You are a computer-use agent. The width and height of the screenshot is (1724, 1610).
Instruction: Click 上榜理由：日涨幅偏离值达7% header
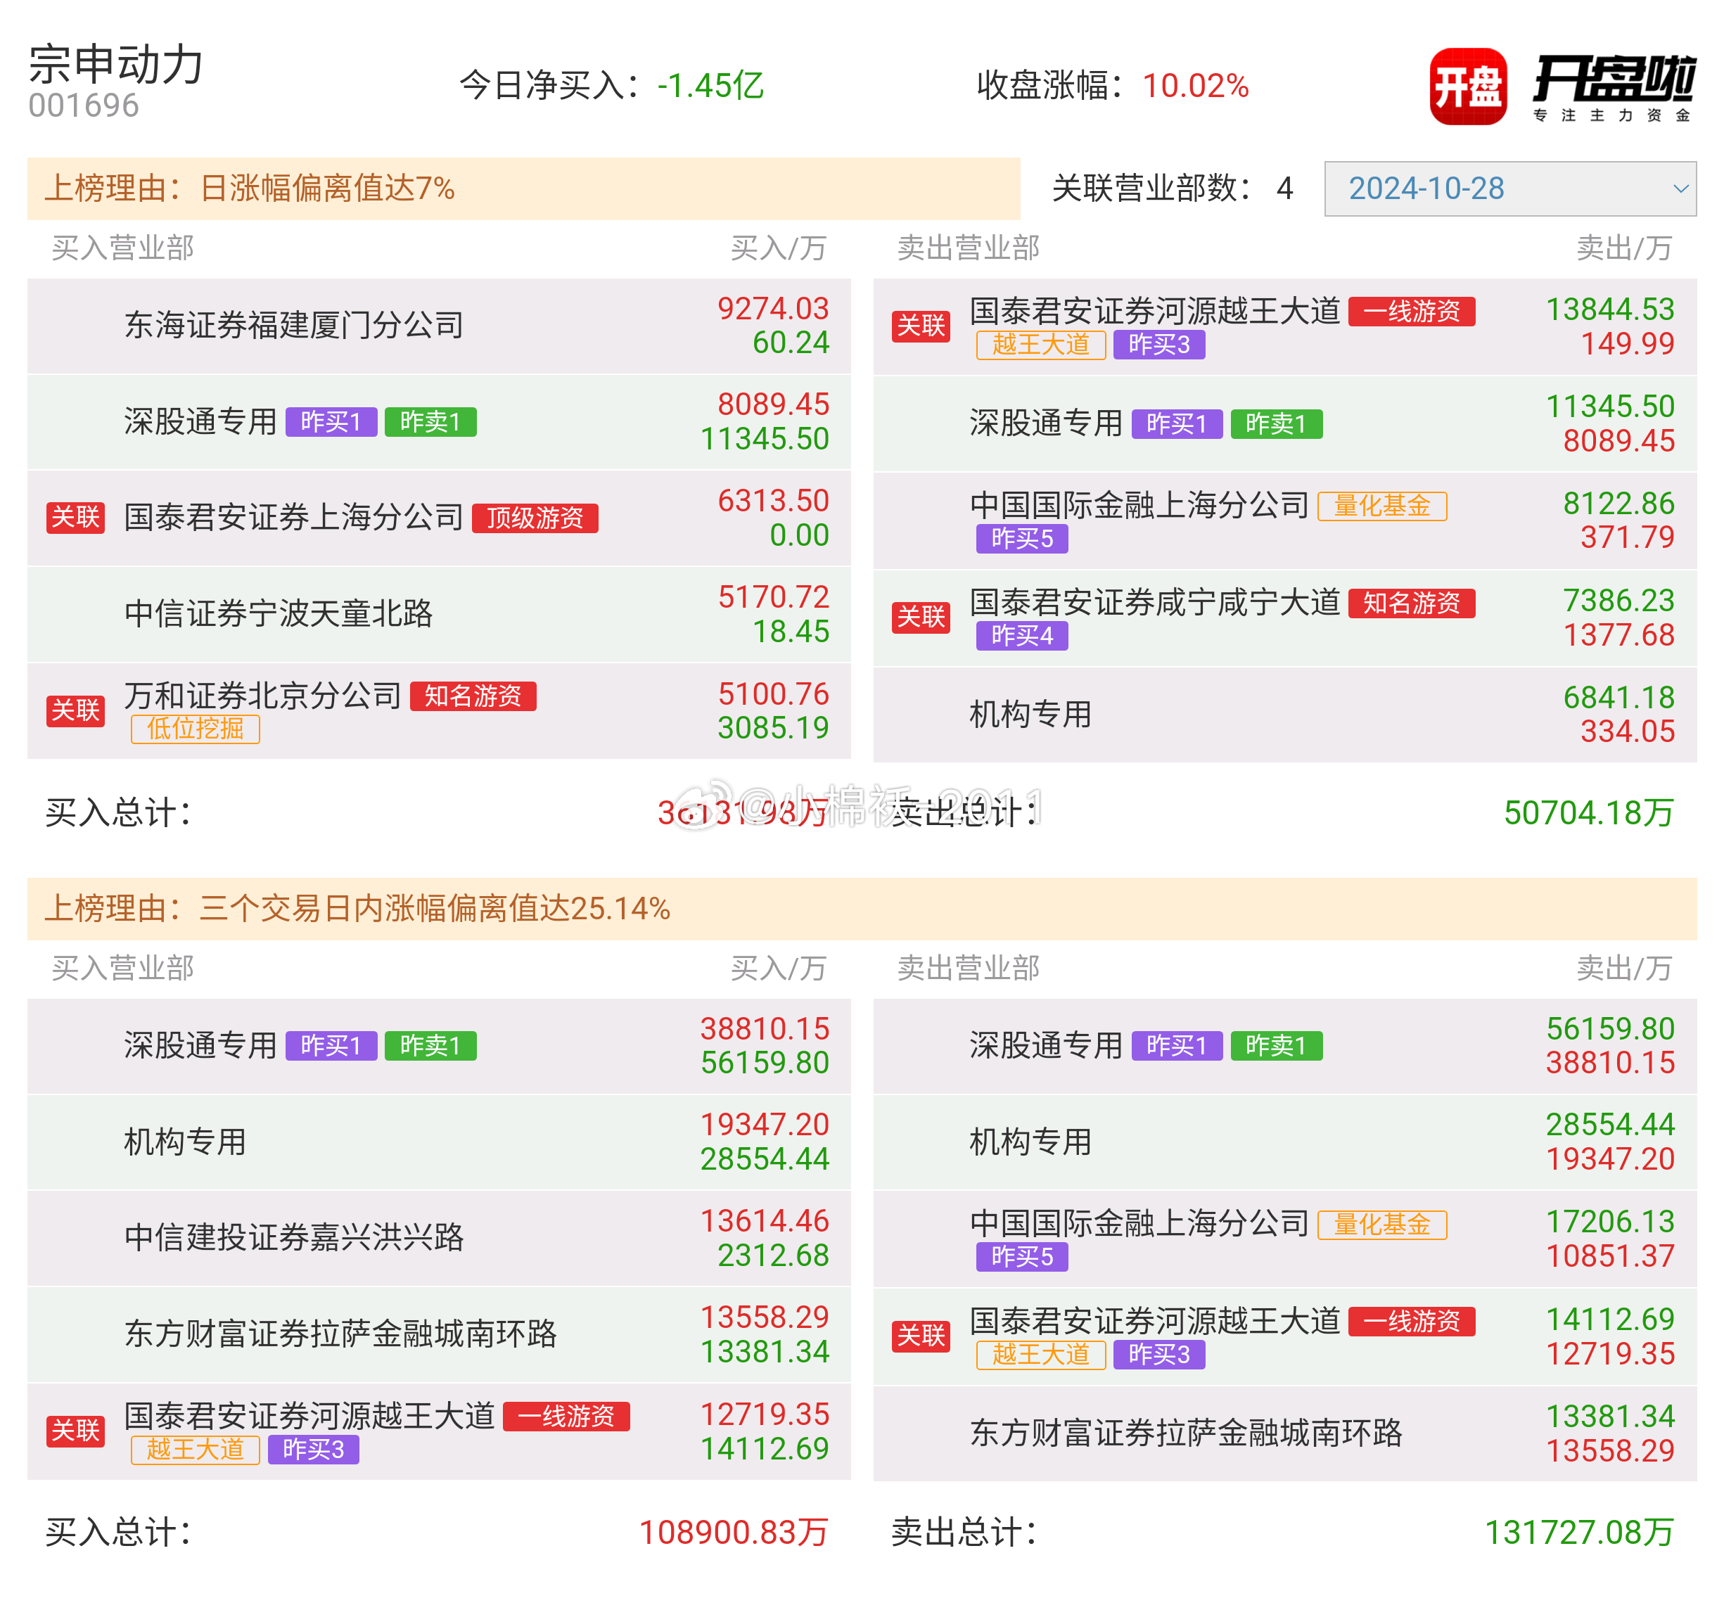coord(524,188)
